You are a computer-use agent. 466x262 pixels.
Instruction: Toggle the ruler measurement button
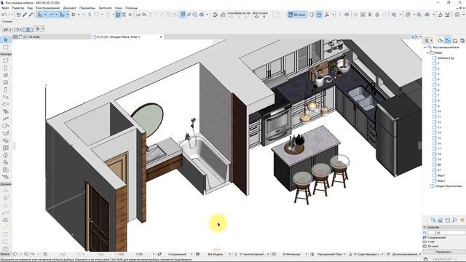[x=62, y=15]
